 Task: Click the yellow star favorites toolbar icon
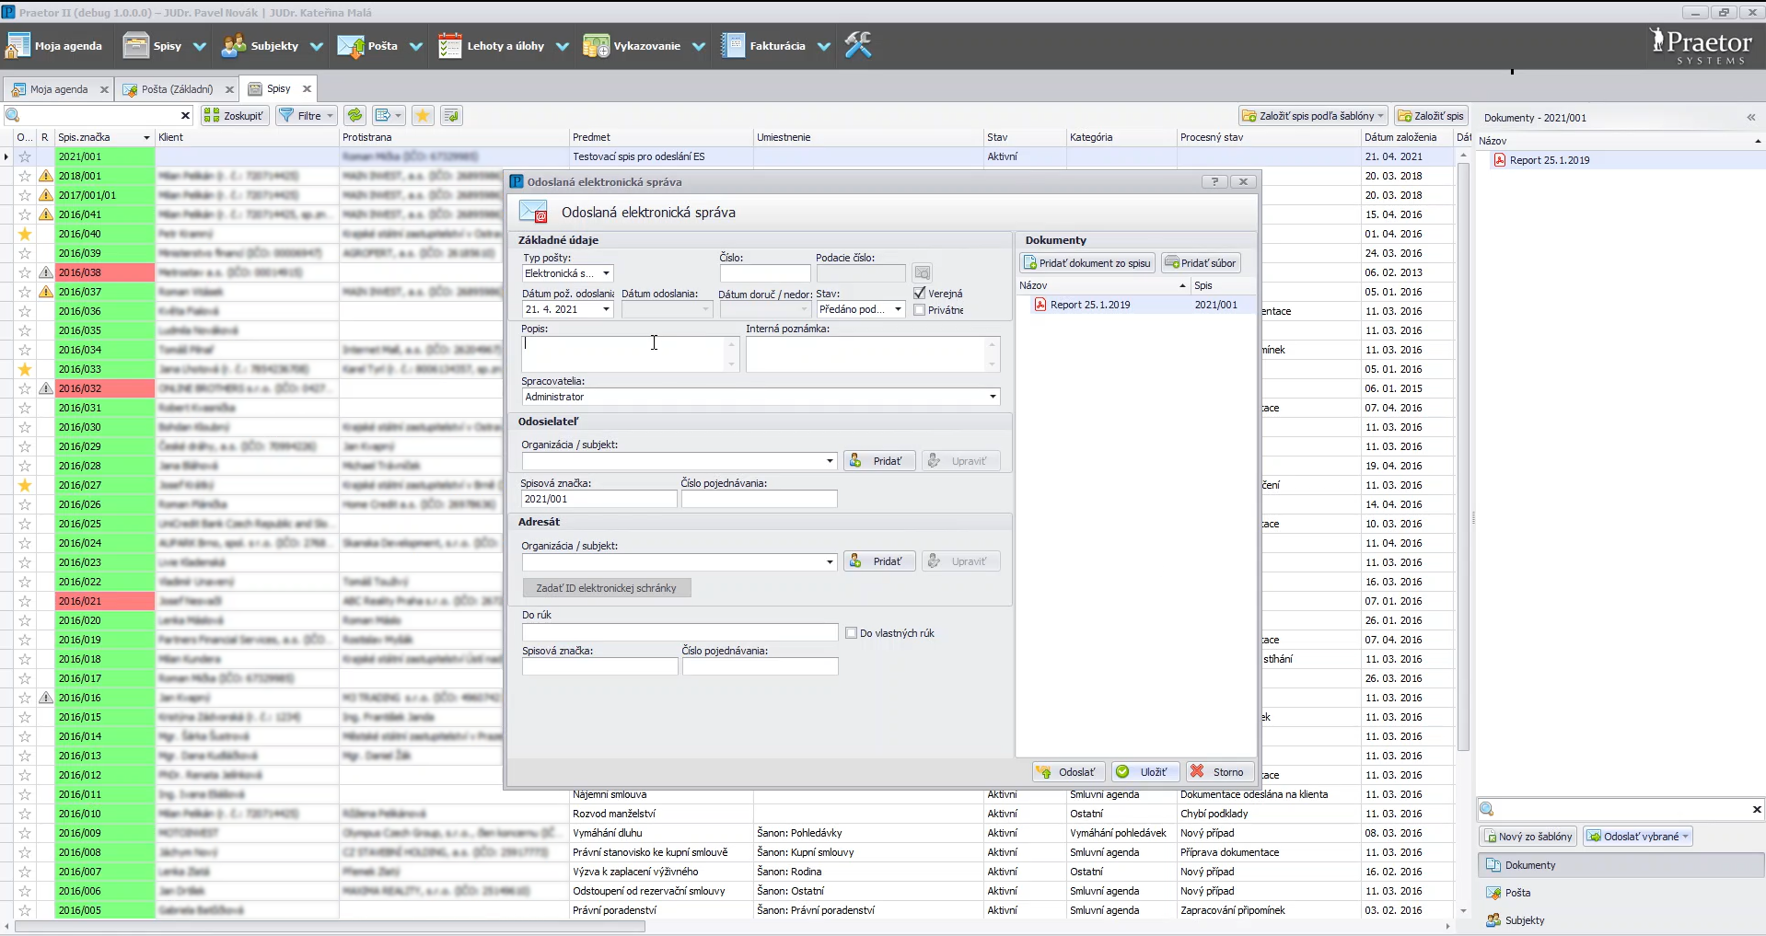point(423,116)
